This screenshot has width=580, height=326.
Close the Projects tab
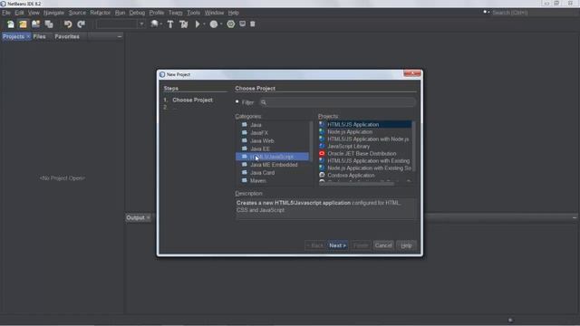[28, 36]
